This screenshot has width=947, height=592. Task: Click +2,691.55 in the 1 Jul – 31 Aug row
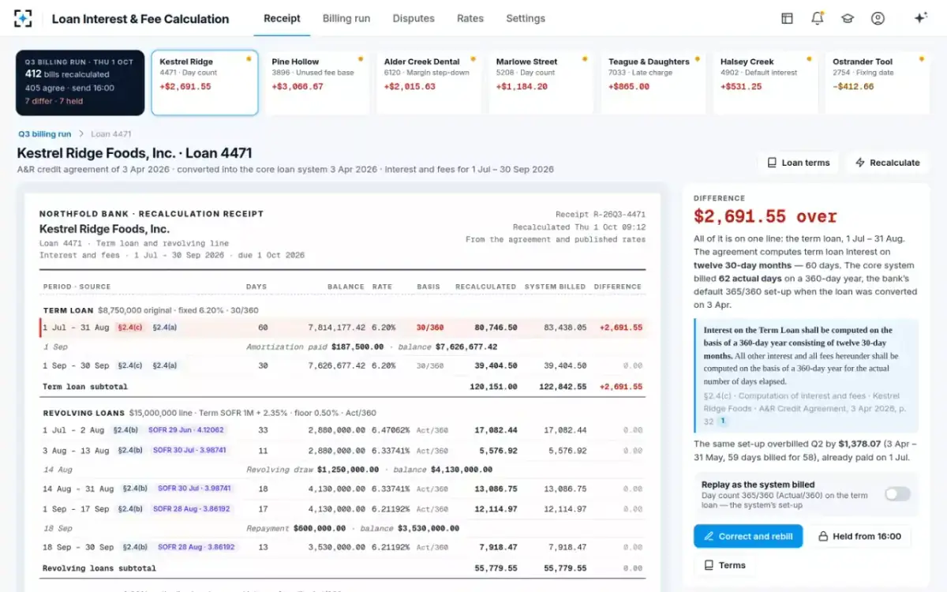pos(620,327)
